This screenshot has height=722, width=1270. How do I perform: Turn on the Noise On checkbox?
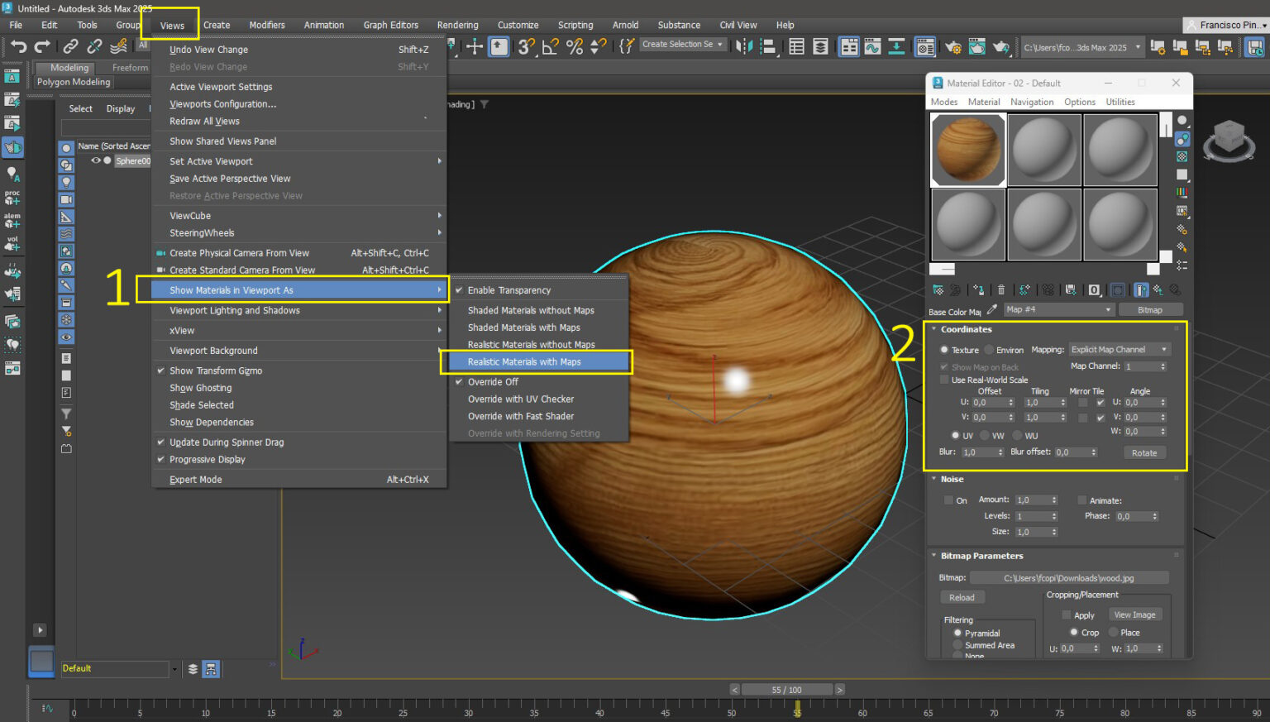(948, 500)
